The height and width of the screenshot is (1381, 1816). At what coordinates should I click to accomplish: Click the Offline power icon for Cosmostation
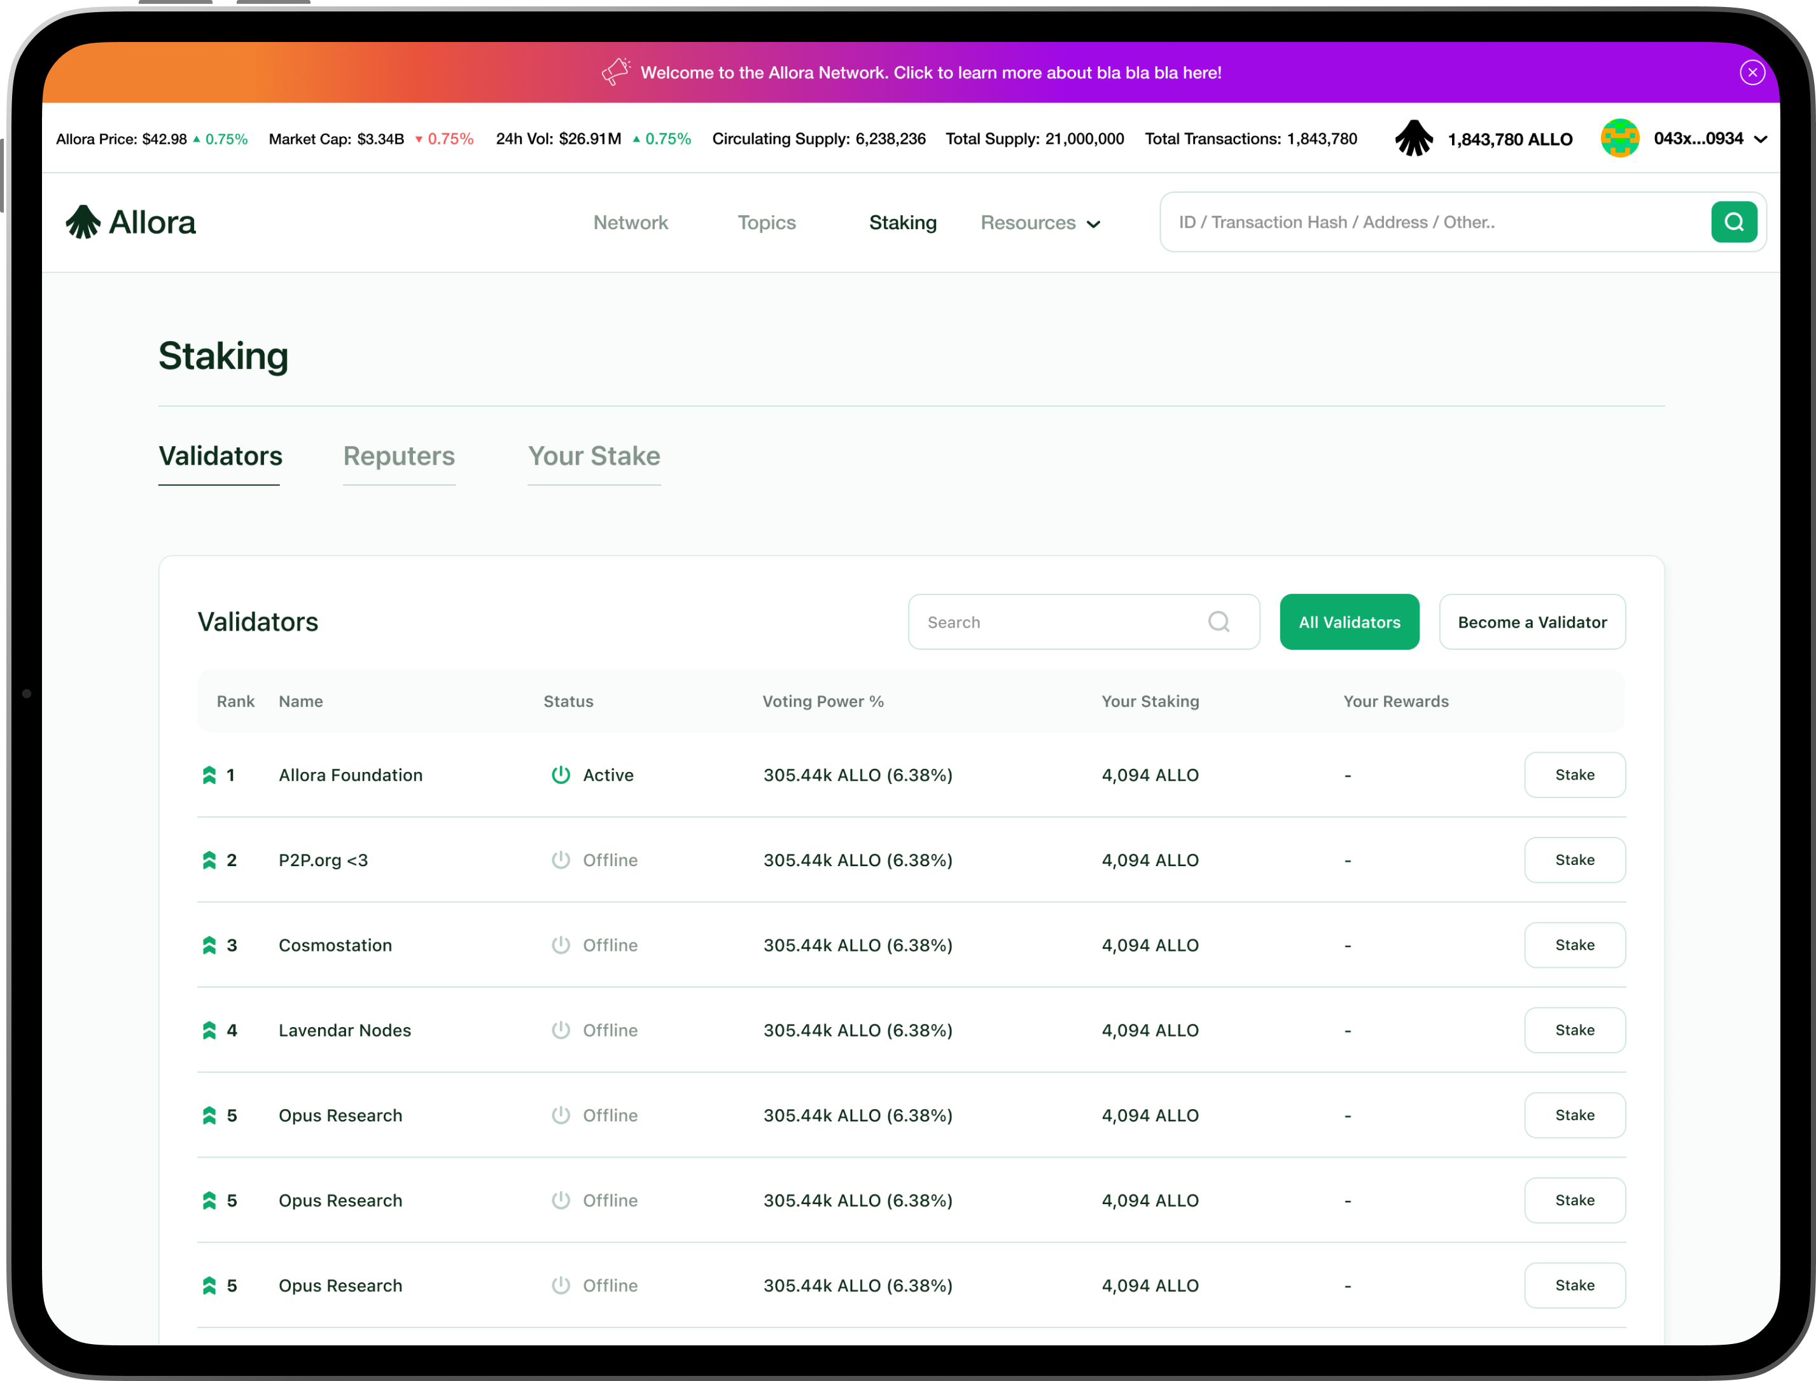coord(561,945)
